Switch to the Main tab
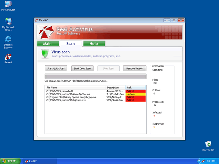Screen dimensions: 219x164 point(47,44)
